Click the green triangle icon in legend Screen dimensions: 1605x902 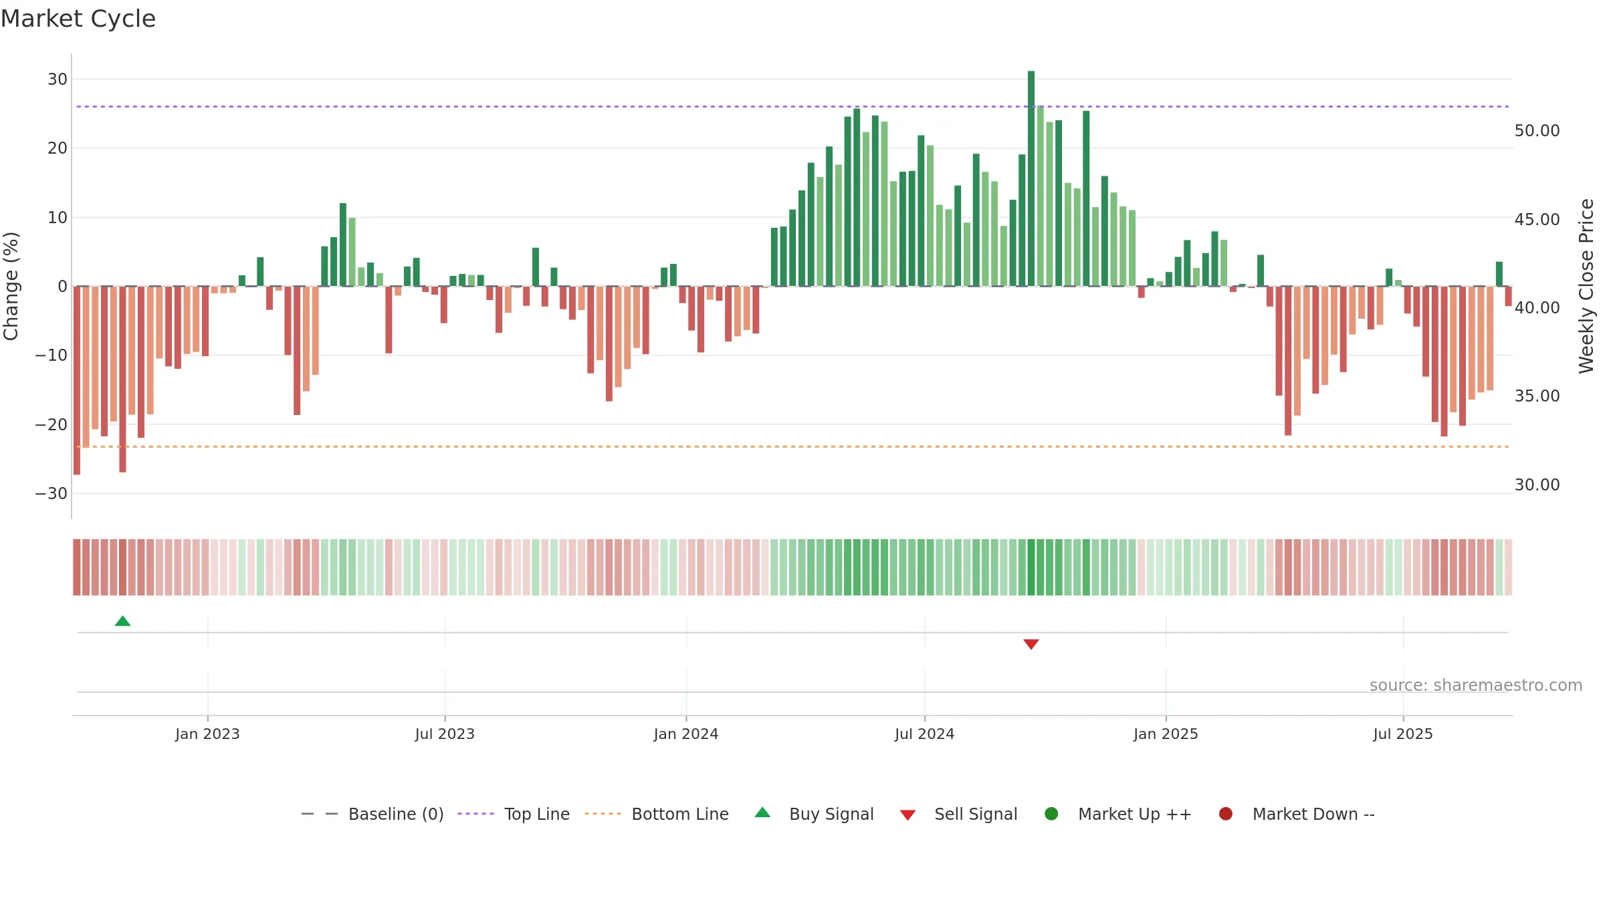pyautogui.click(x=762, y=812)
